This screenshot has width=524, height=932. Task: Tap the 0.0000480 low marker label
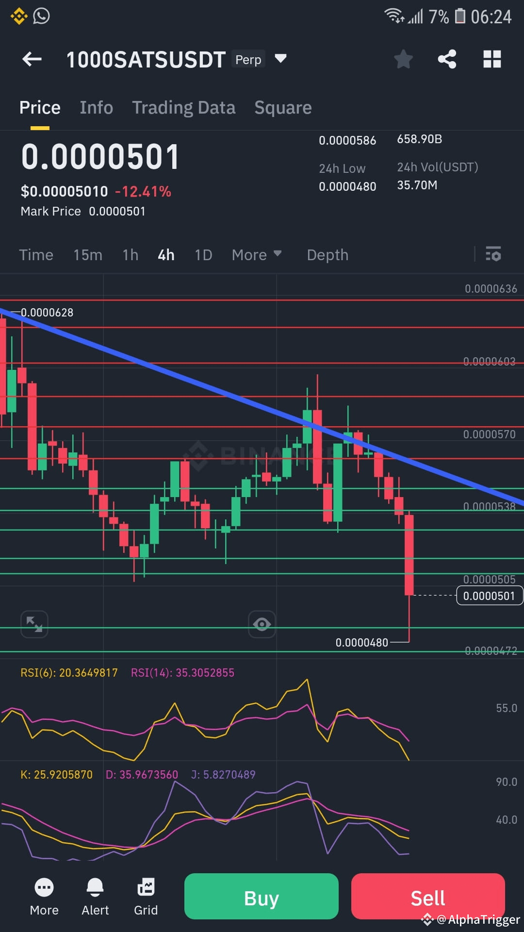[362, 643]
